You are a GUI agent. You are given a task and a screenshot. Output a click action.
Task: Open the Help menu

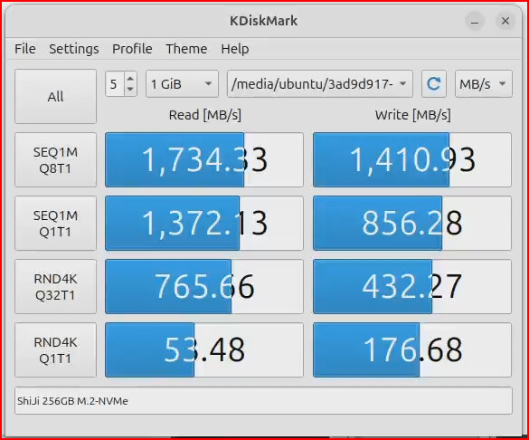tap(235, 49)
